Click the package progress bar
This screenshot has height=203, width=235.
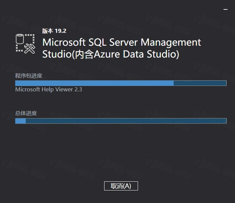point(121,83)
